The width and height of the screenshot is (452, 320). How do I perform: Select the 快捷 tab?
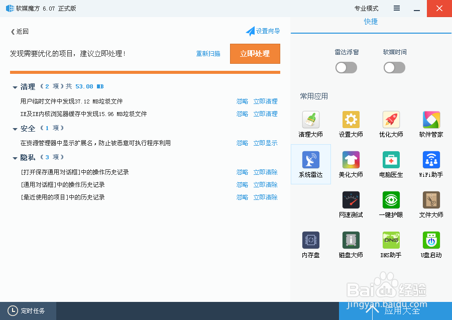tap(371, 22)
